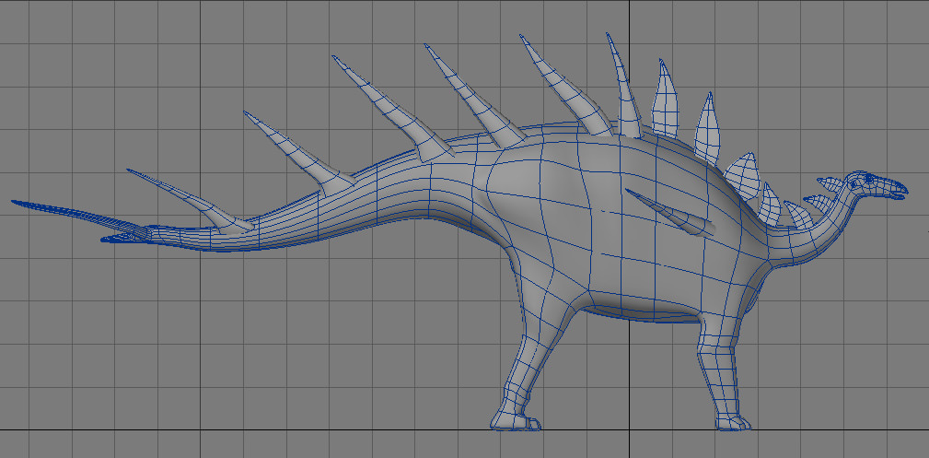Select the dinosaur model's head
This screenshot has height=458, width=929.
(x=877, y=186)
